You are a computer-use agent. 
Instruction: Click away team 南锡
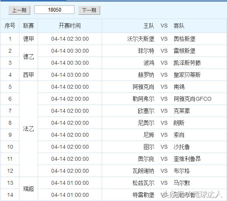(179, 87)
